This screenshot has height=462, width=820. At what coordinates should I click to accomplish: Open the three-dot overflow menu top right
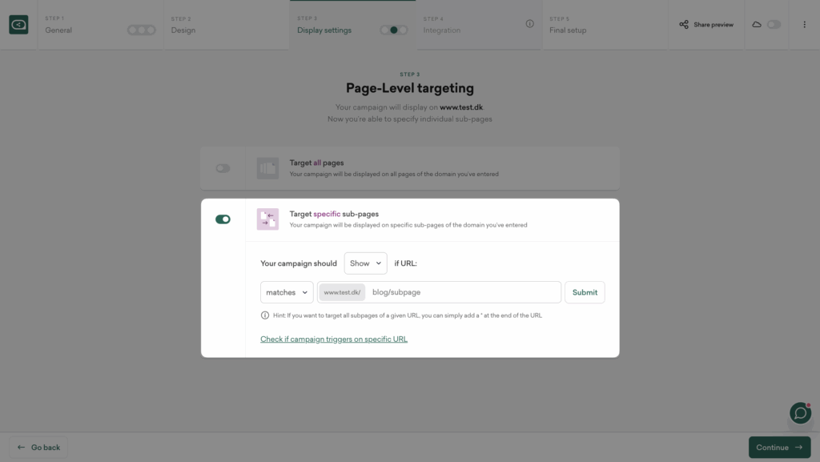(x=804, y=24)
